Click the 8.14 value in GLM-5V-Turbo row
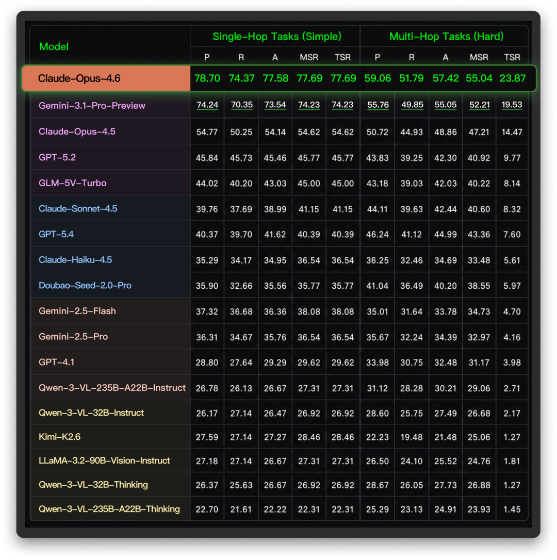The height and width of the screenshot is (560, 557). click(512, 184)
